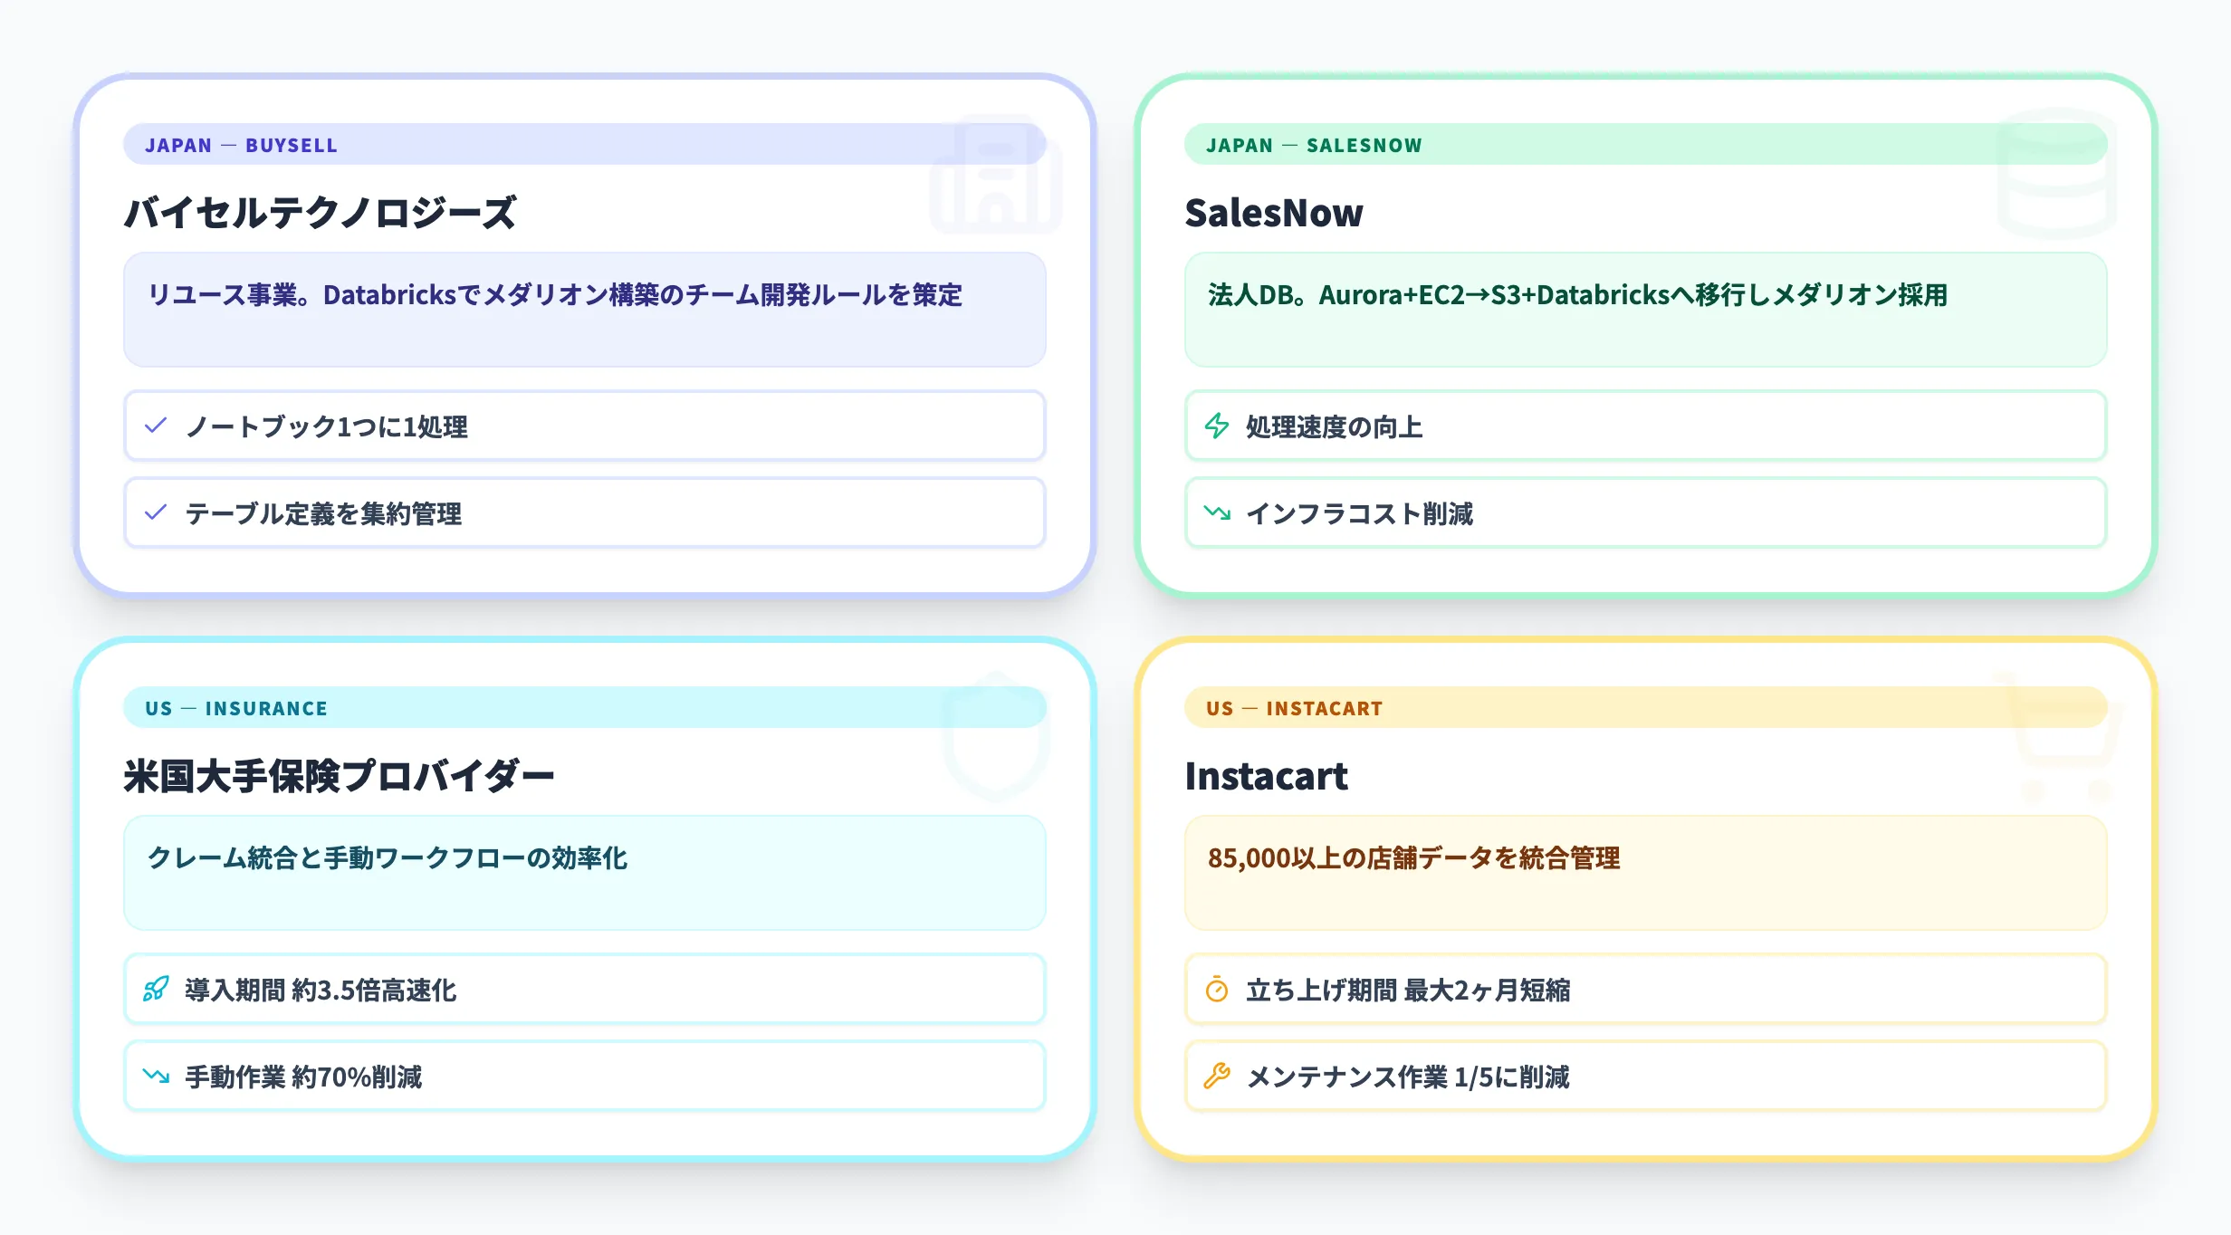Click the checkmark icon beside テーブル定義を集約管理

[156, 514]
